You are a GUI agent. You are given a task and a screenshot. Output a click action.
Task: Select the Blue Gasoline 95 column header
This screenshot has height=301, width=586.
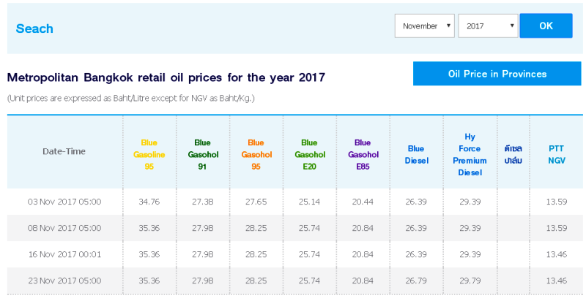149,155
